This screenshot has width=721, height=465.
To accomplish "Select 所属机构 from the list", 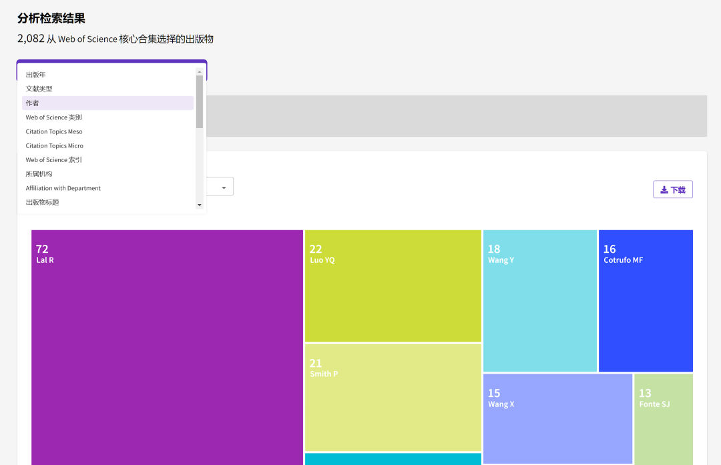I will click(39, 174).
